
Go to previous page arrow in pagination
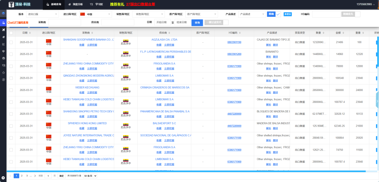coord(11,176)
